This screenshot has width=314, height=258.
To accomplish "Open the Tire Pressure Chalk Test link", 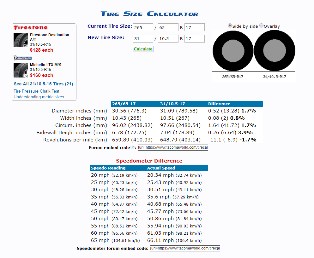I will pos(36,91).
